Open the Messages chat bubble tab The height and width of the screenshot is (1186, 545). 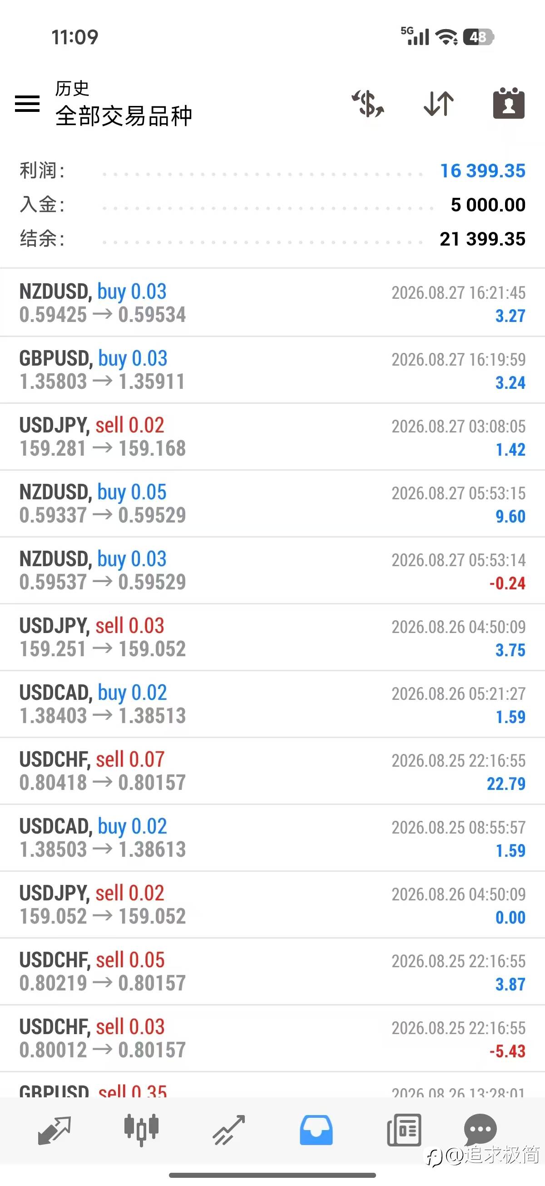click(x=480, y=1129)
